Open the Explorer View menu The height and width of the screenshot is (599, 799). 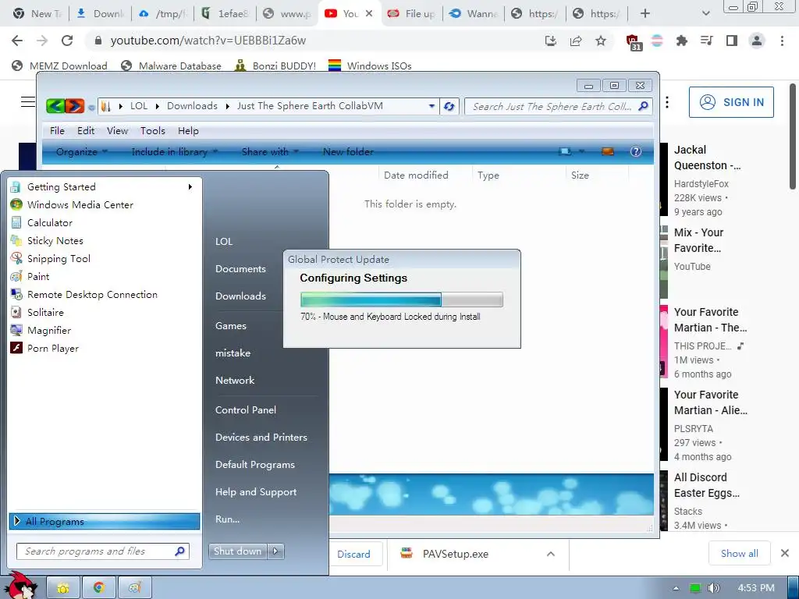click(x=117, y=131)
